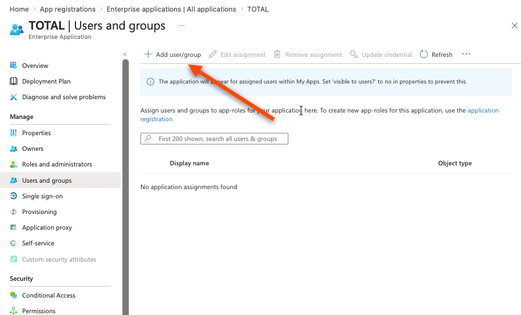Go to App registrations breadcrumb
Screen dimensions: 521x315
pyautogui.click(x=67, y=9)
